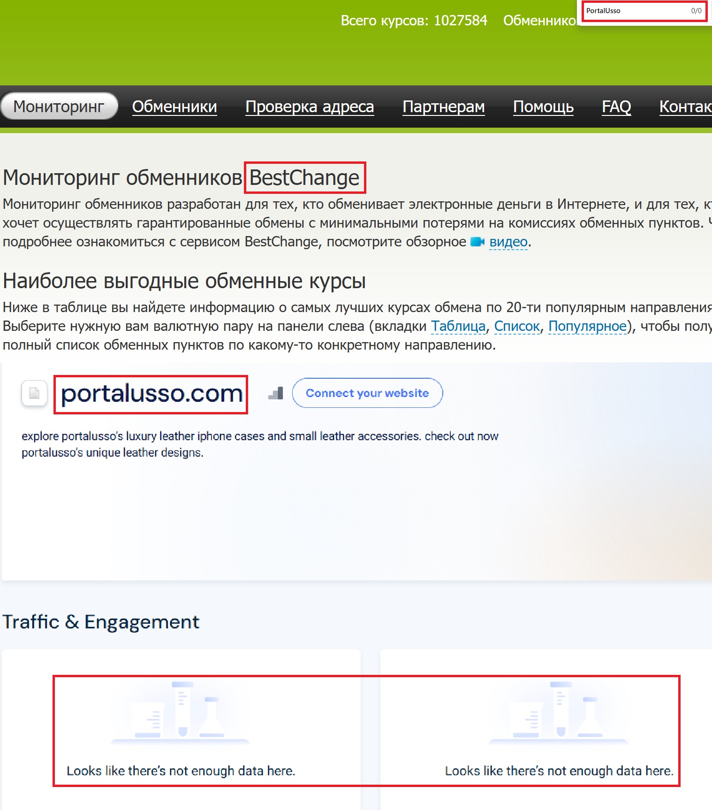712x810 pixels.
Task: Open the FAQ menu link
Action: point(616,107)
